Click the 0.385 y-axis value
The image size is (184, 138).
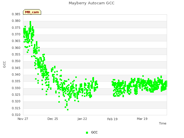(16, 14)
